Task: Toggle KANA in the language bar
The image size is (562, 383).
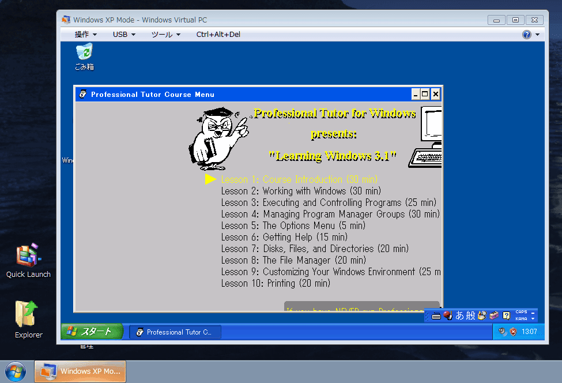Action: point(521,319)
